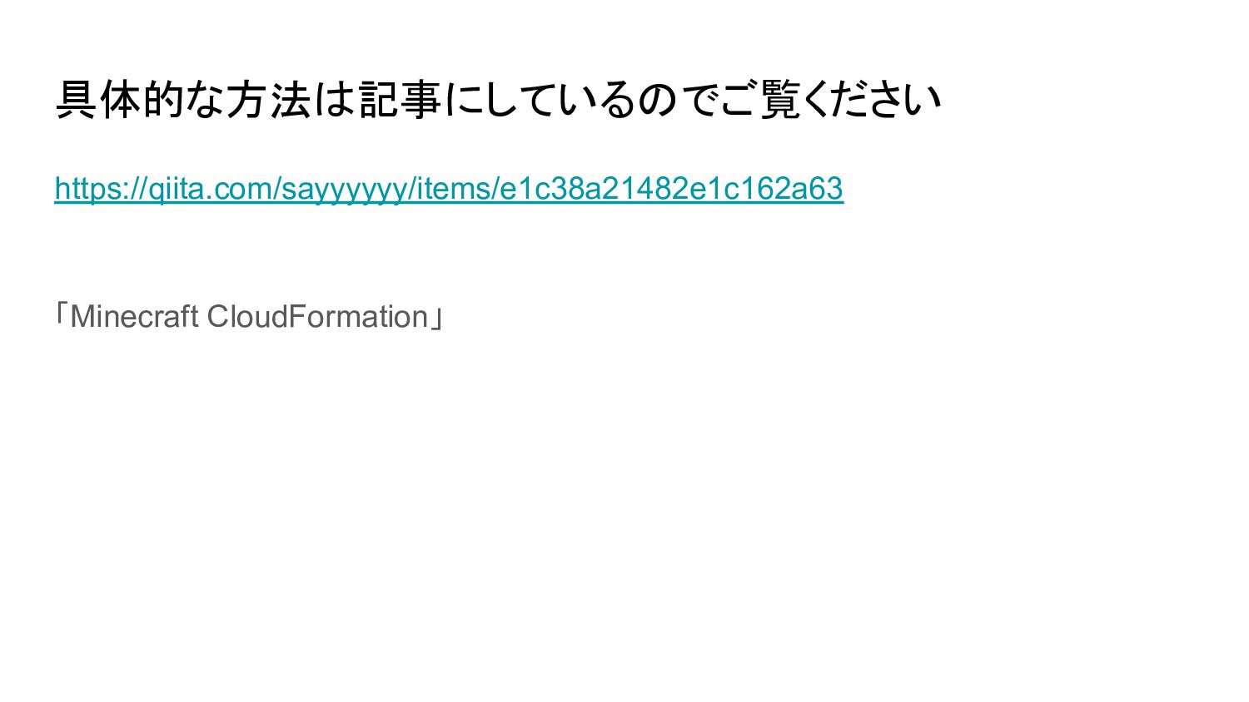Screen dimensions: 1249x702
Task: Click the blank area right of the URL
Action: [x=1041, y=189]
